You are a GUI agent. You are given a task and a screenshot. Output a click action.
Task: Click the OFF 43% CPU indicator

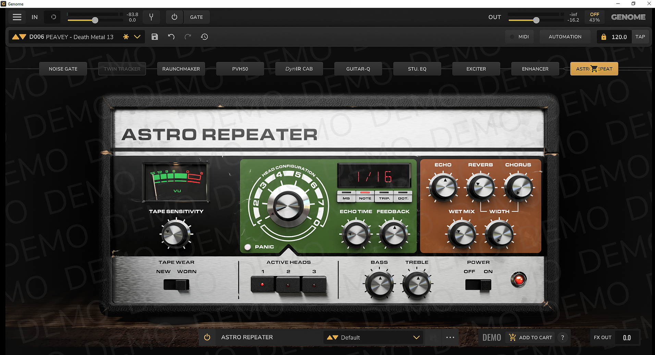pos(594,17)
